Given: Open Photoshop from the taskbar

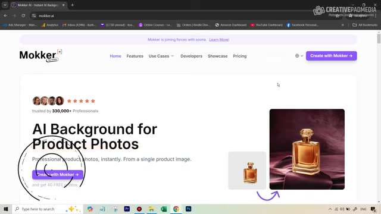Looking at the screenshot, I should [x=188, y=209].
